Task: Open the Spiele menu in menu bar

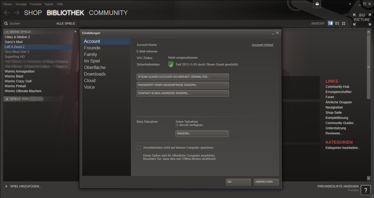Action: (x=49, y=4)
